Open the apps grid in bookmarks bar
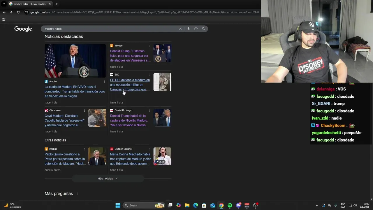373x210 pixels. click(x=4, y=20)
